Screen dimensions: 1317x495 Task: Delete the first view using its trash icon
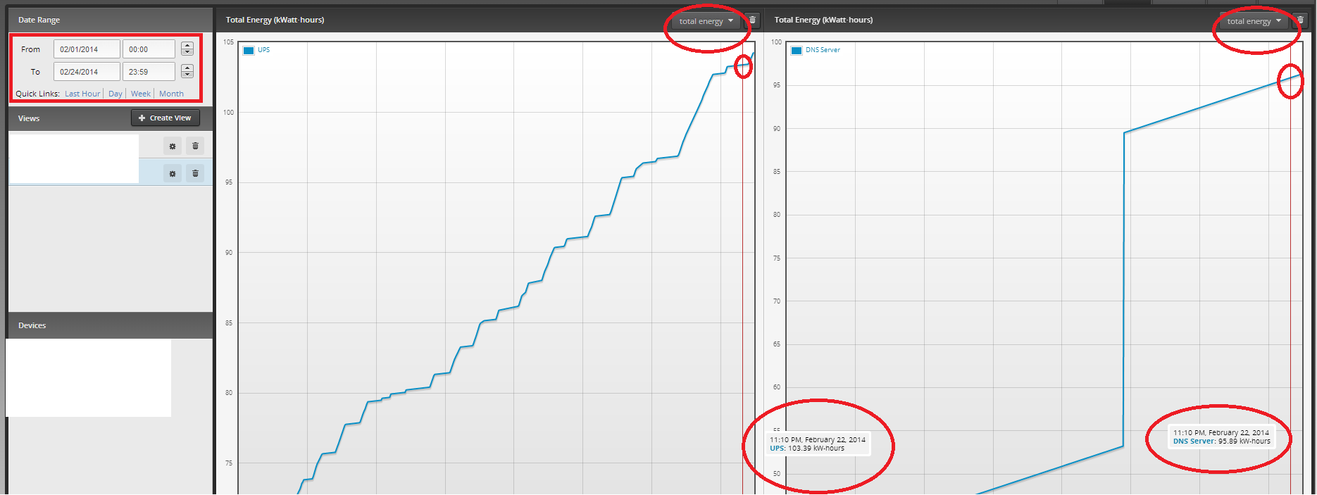pos(195,146)
